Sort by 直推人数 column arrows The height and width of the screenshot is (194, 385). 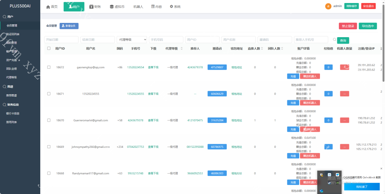(x=262, y=48)
